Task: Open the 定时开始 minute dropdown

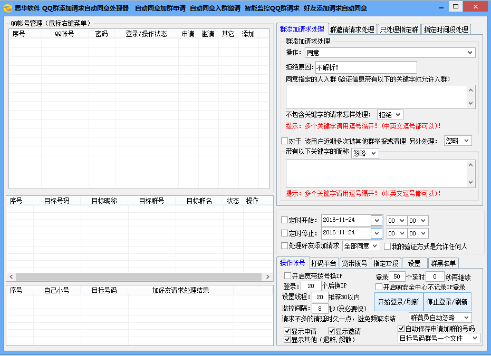Action: pos(418,221)
